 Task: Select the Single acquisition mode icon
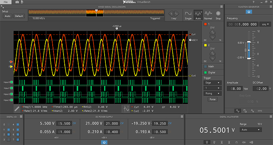(x=188, y=15)
